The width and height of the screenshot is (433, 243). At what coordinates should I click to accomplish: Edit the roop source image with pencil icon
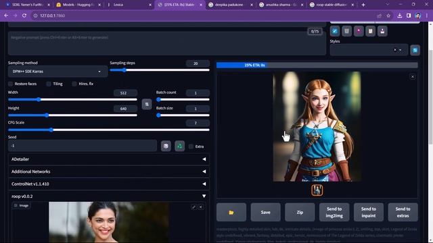coord(193,207)
